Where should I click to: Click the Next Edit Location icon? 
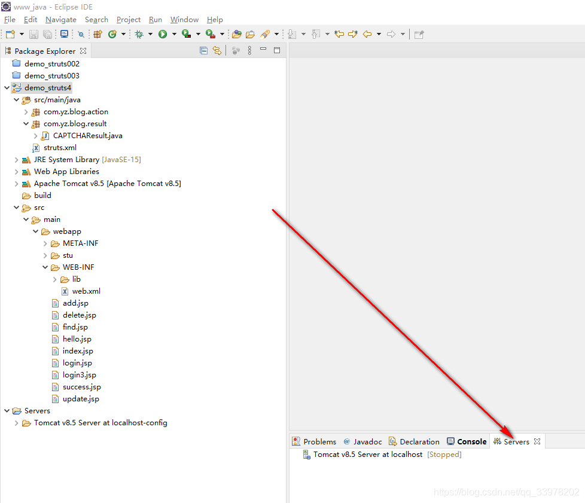tap(353, 34)
